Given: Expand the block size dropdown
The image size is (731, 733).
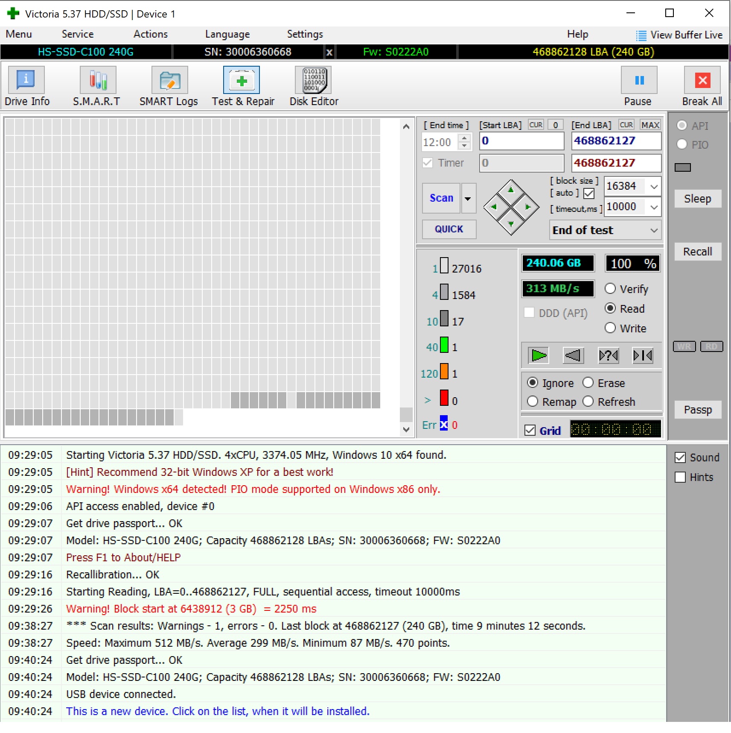Looking at the screenshot, I should (654, 187).
